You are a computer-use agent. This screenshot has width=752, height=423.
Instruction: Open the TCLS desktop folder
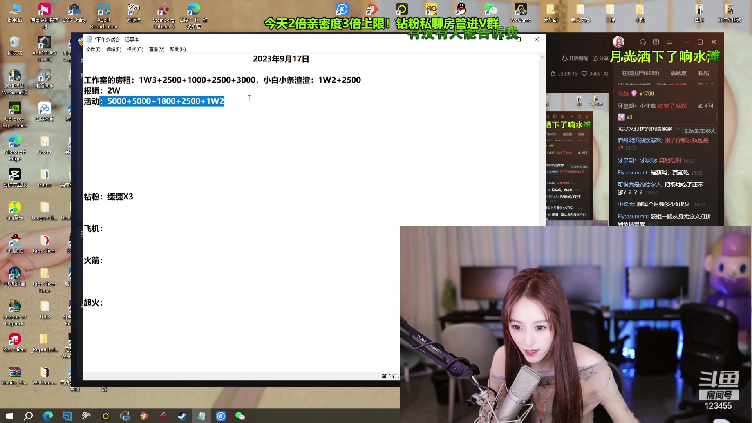pos(45,309)
